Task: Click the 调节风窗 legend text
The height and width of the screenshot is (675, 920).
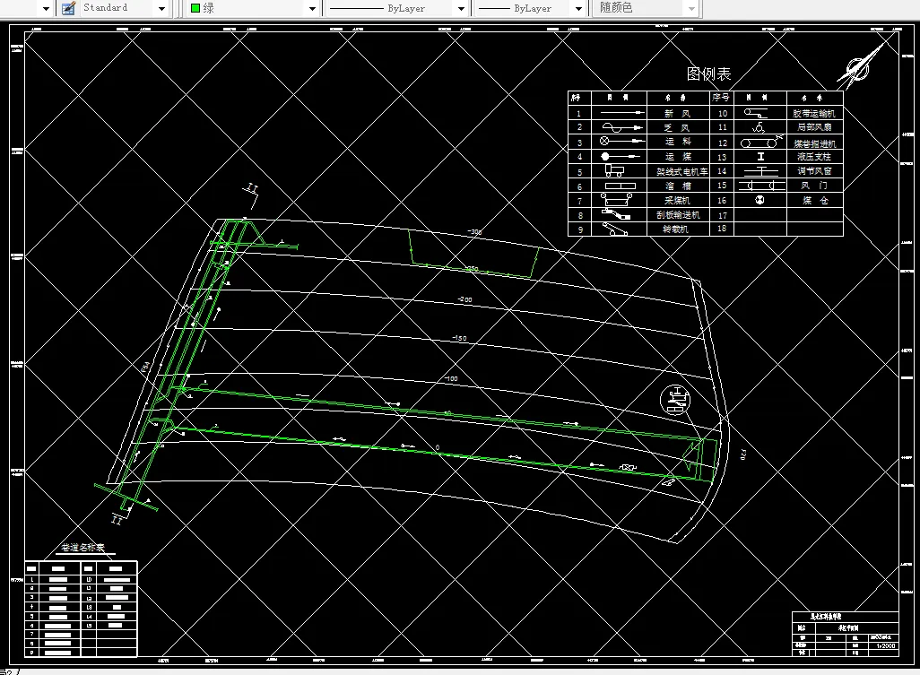Action: (814, 170)
